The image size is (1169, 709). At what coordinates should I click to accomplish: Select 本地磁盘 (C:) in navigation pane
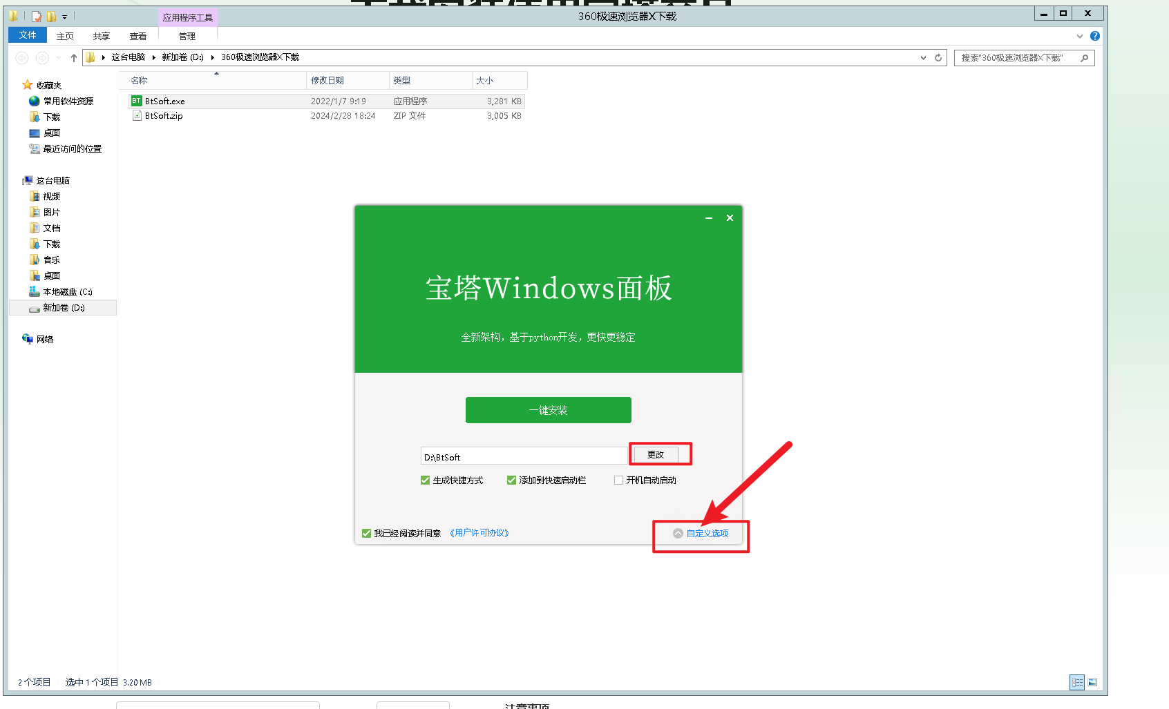tap(67, 292)
